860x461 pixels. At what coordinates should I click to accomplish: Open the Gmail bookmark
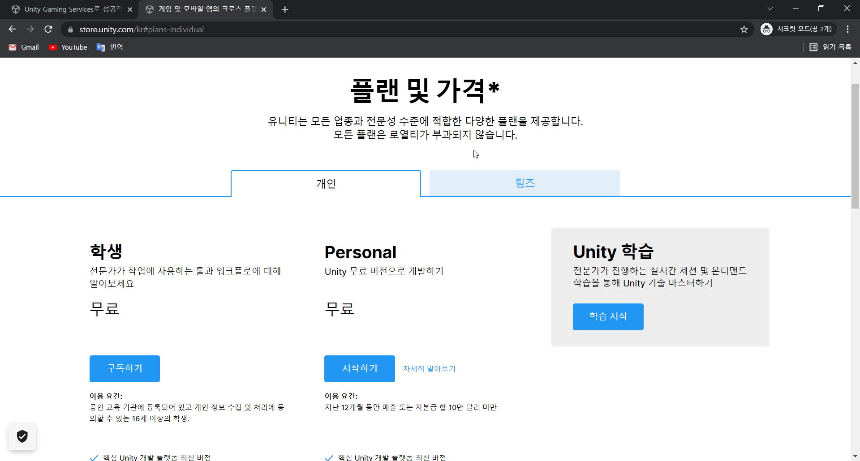tap(24, 47)
